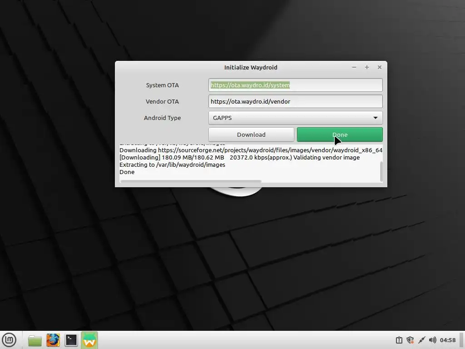This screenshot has height=349, width=465.
Task: Click the 'Extracting to /var/lib/waydroid/images' log line
Action: pyautogui.click(x=172, y=165)
